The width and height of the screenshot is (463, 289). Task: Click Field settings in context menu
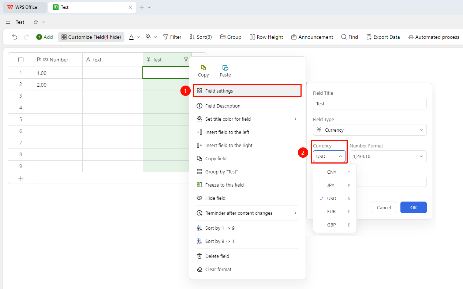click(247, 91)
